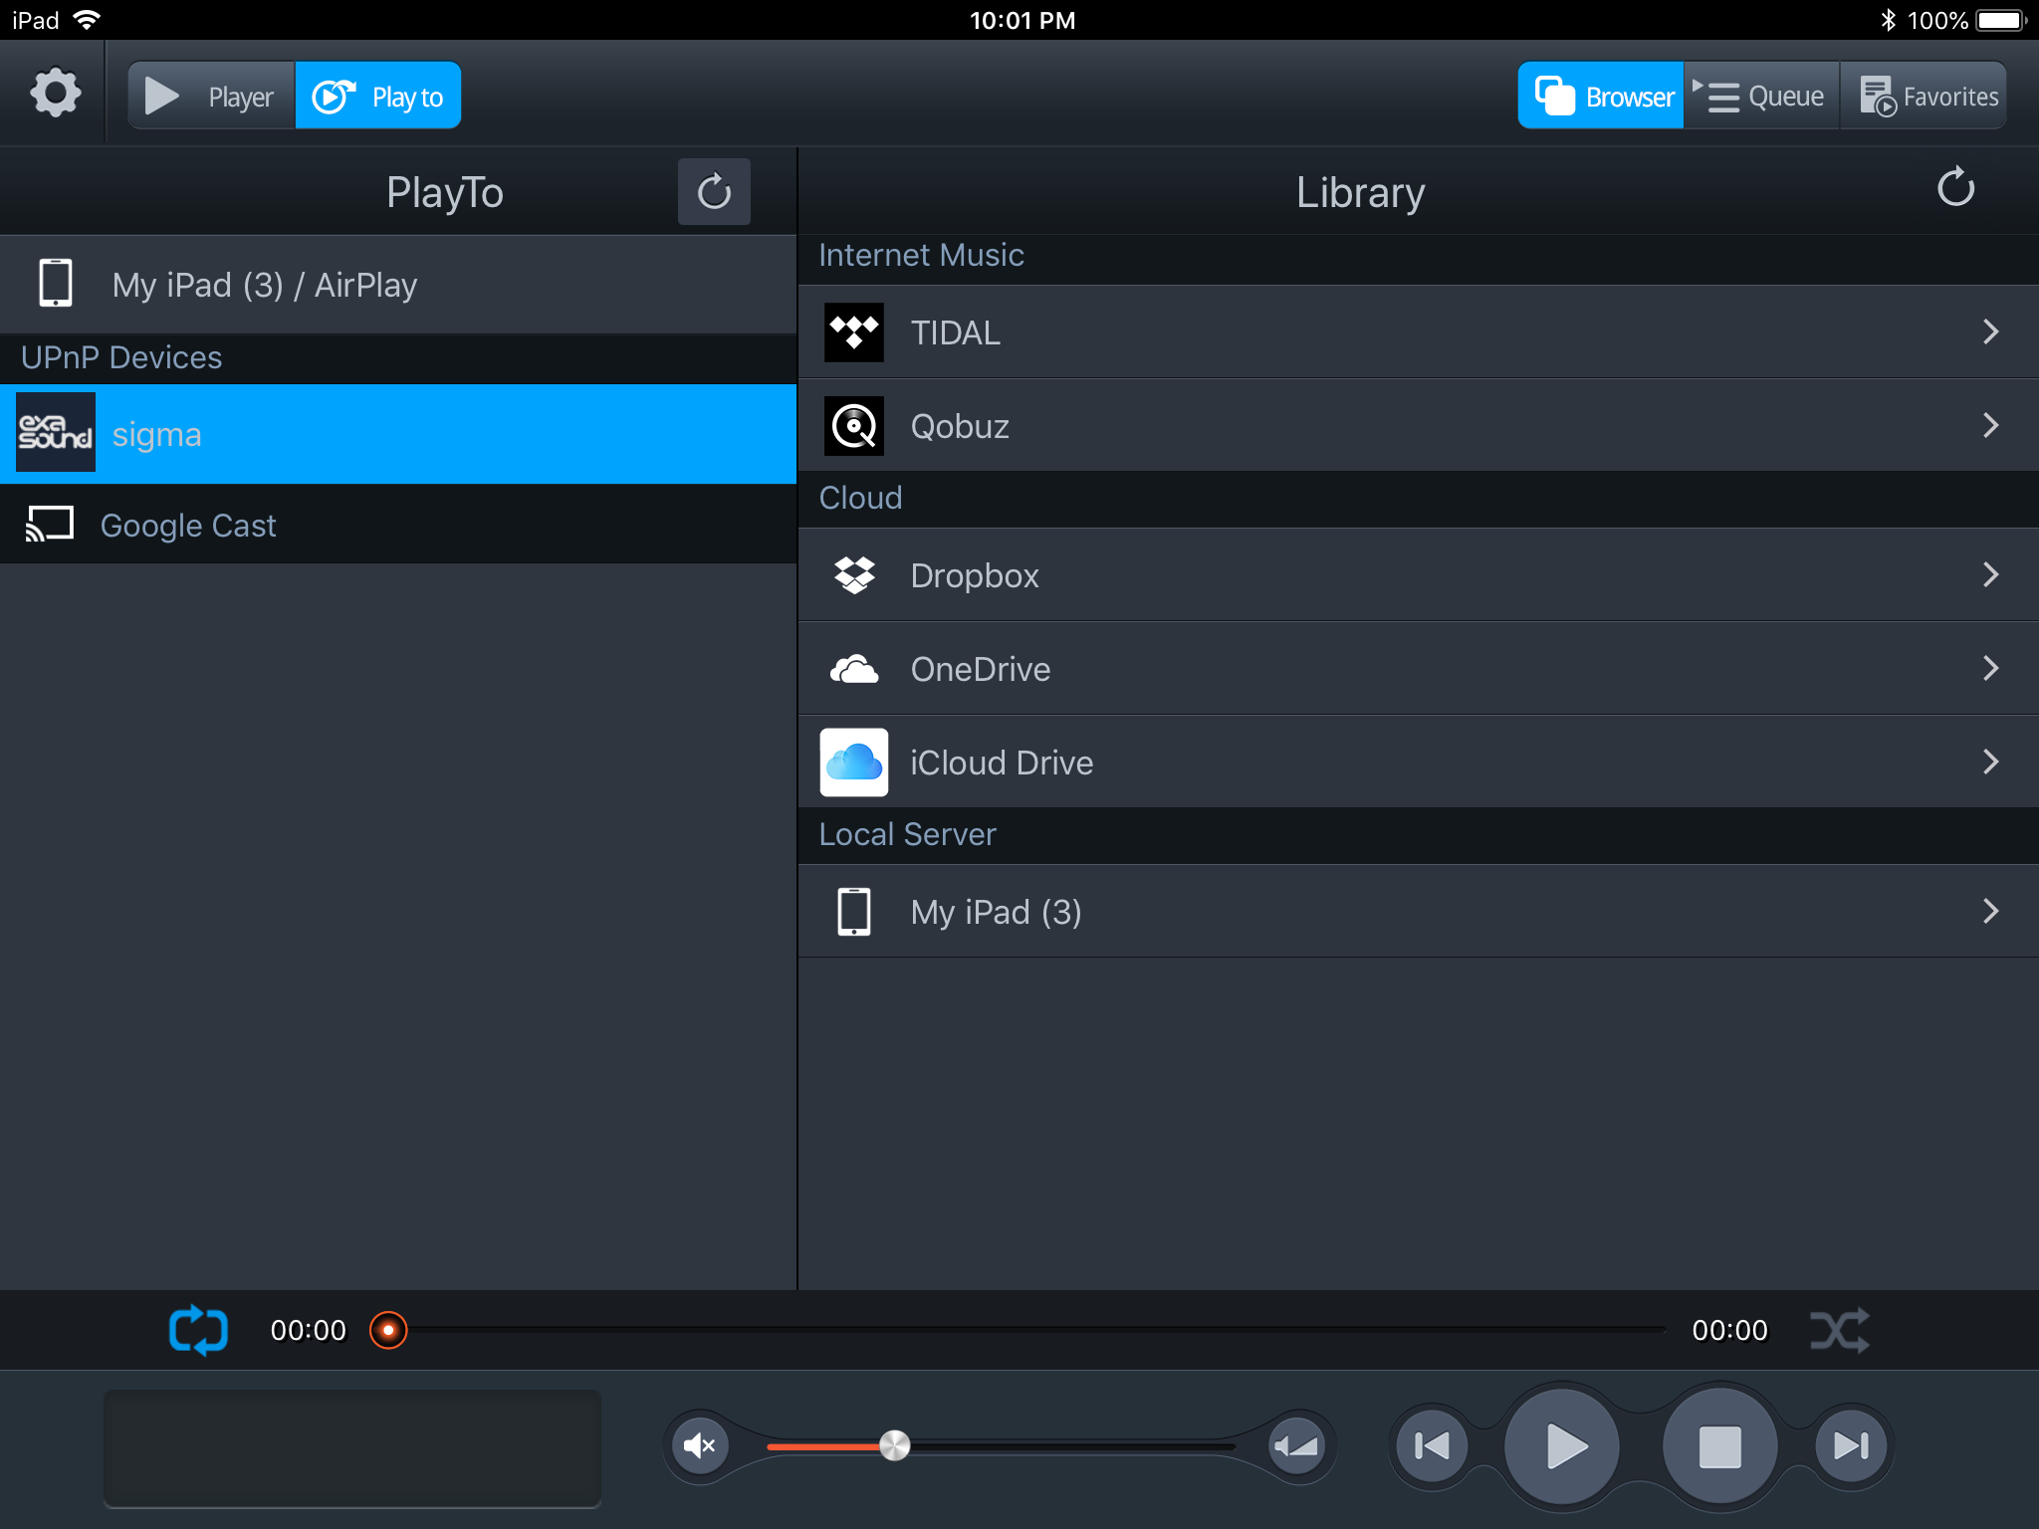Click the iPad device icon in PlayTo
The width and height of the screenshot is (2039, 1529).
pyautogui.click(x=56, y=284)
